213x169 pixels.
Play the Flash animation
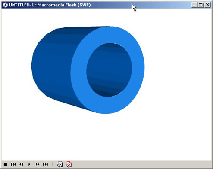(29, 164)
